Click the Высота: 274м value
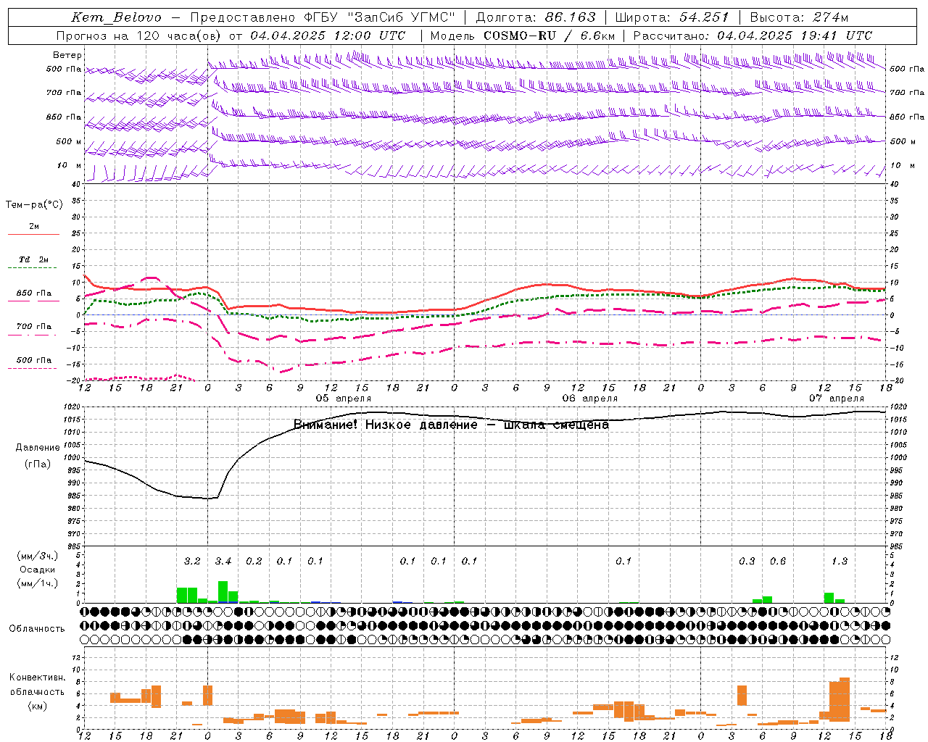928x742 pixels. pos(799,17)
